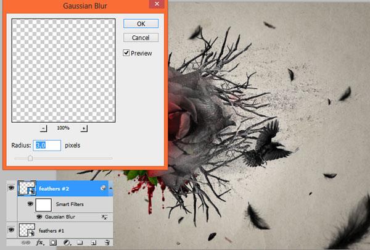Toggle Gaussian Blur filter visibility eye
Screen dimensions: 370x250
39,217
